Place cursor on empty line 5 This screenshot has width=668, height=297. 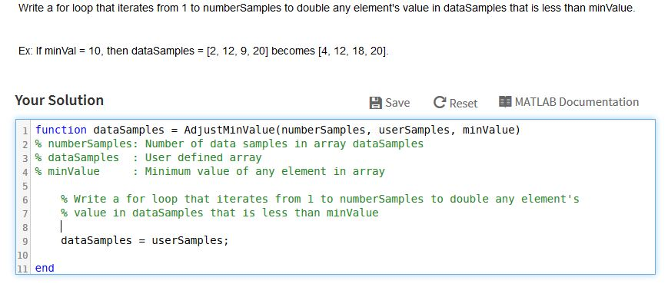click(345, 186)
